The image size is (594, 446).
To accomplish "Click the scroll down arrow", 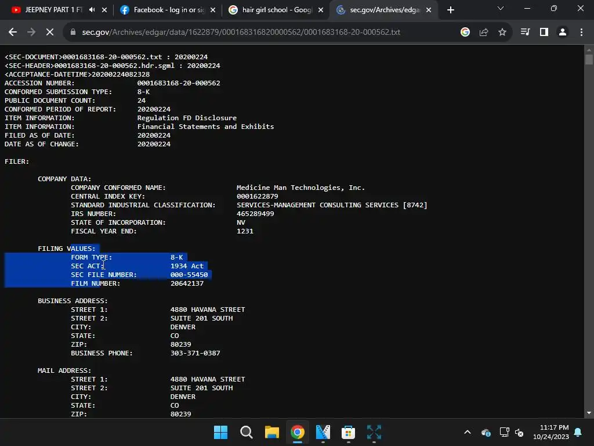I will click(589, 413).
